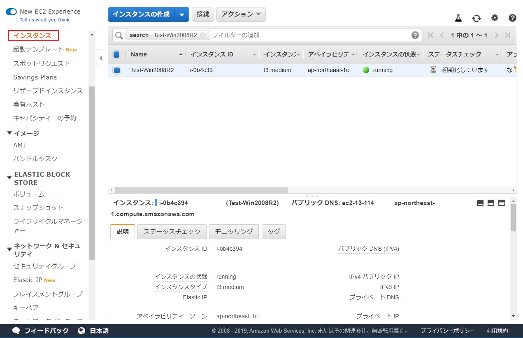Click the インスタンスの作成 button
The width and height of the screenshot is (523, 338).
[141, 14]
